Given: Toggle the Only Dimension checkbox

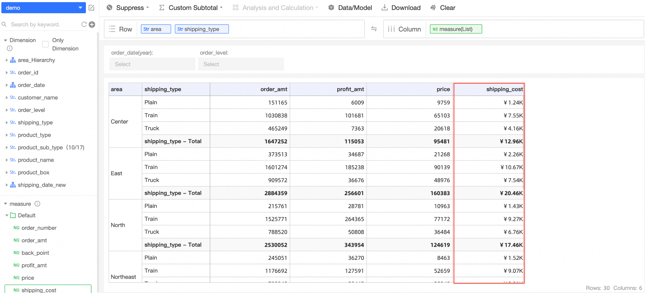Looking at the screenshot, I should [46, 44].
